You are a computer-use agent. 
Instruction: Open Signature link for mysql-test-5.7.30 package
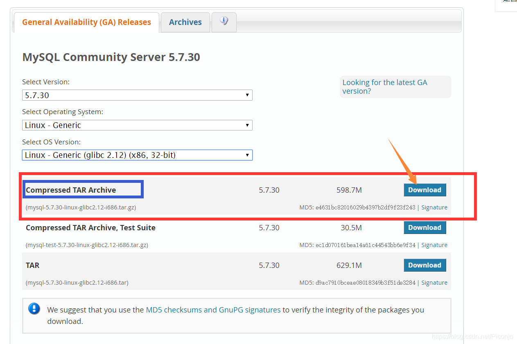tap(434, 245)
